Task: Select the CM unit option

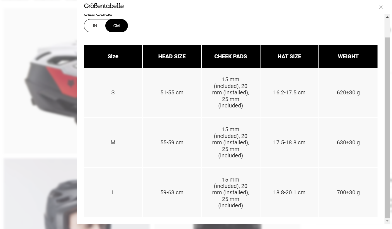Action: [x=116, y=26]
